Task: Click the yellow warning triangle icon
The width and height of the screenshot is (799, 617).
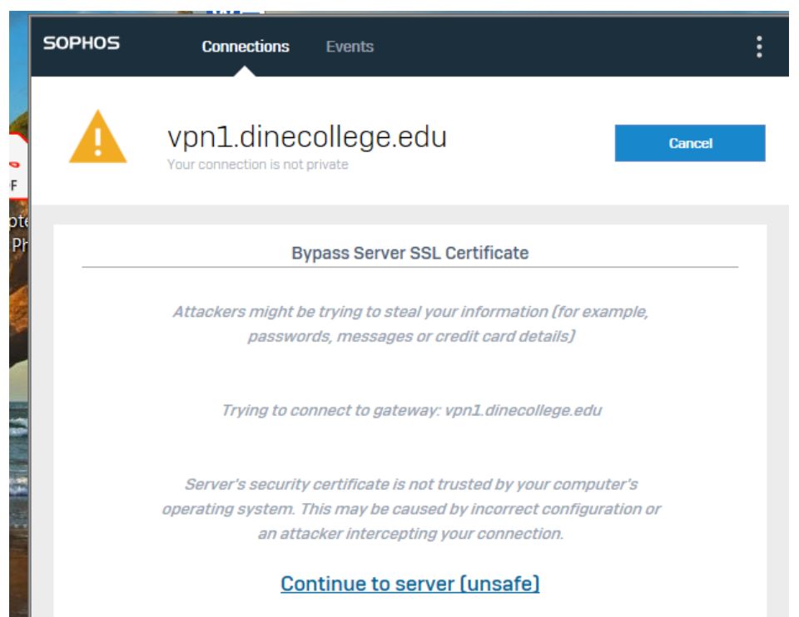Action: click(x=98, y=136)
